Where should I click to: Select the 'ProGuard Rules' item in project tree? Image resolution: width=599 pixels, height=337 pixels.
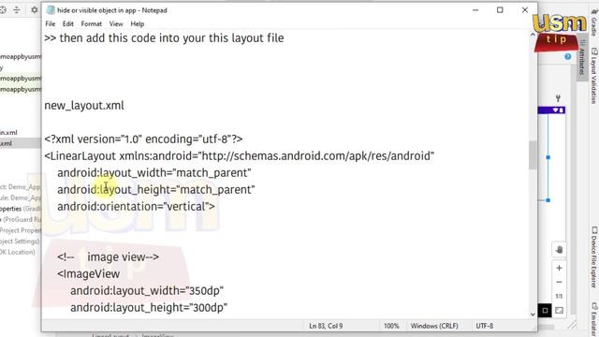point(21,219)
